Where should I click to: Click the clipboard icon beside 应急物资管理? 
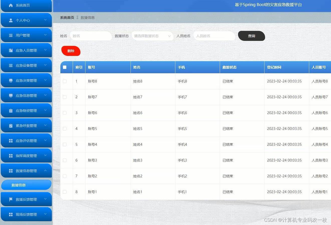point(11,111)
